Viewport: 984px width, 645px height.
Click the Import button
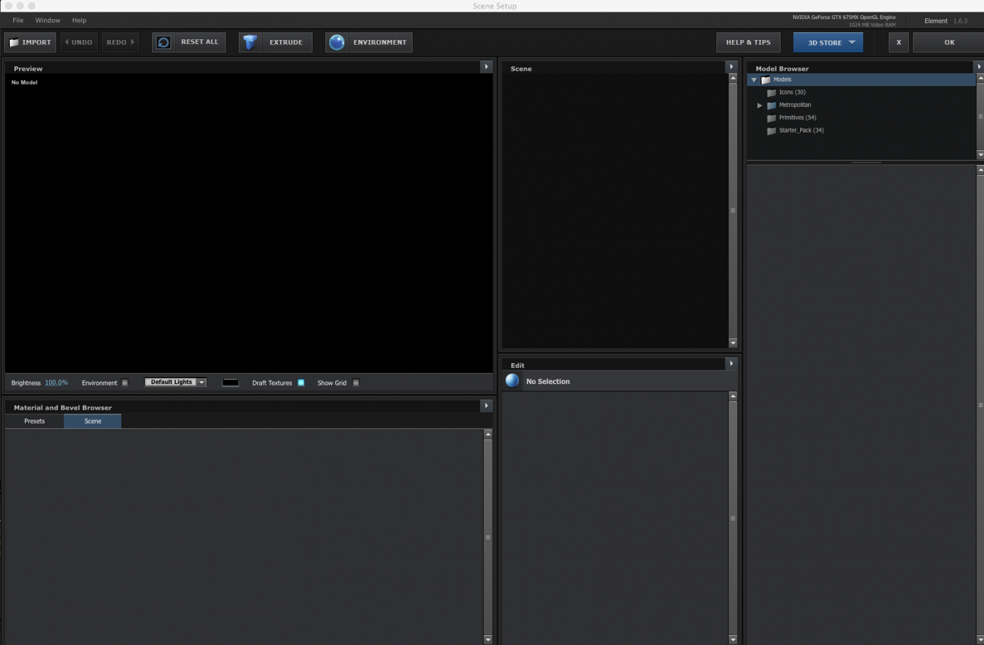pos(30,42)
